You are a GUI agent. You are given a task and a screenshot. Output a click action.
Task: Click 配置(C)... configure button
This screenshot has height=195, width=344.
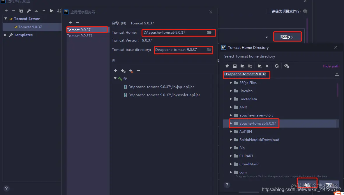coord(287,37)
